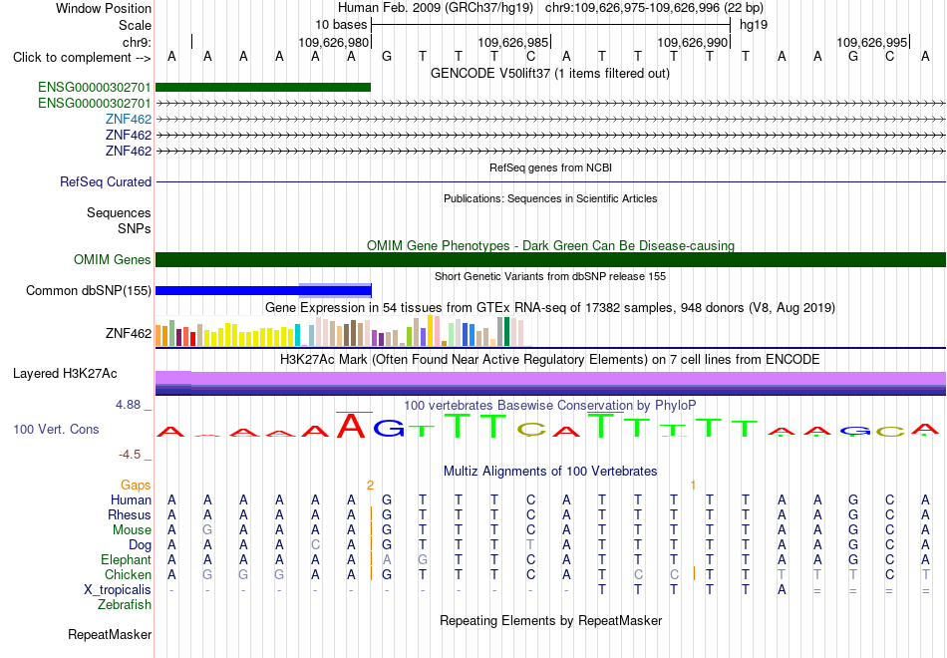Click the '10 bases' scale bar
The image size is (947, 658).
click(x=550, y=25)
